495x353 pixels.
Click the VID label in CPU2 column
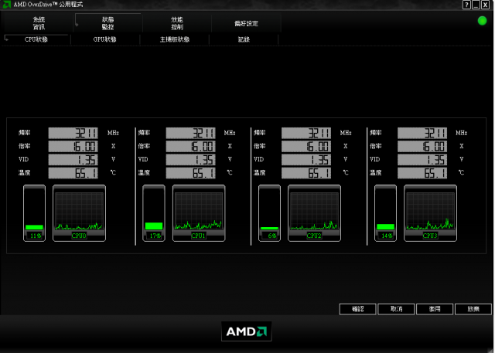coord(258,159)
